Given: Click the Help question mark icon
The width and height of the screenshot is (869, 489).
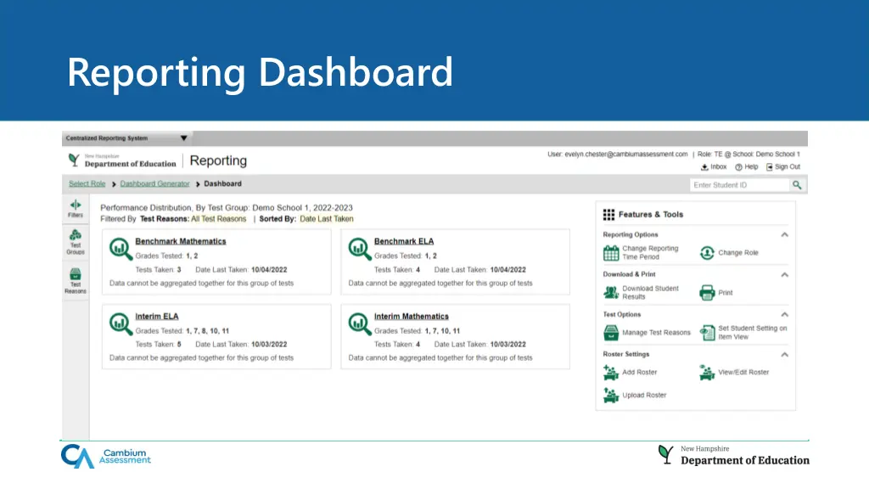Looking at the screenshot, I should (738, 167).
